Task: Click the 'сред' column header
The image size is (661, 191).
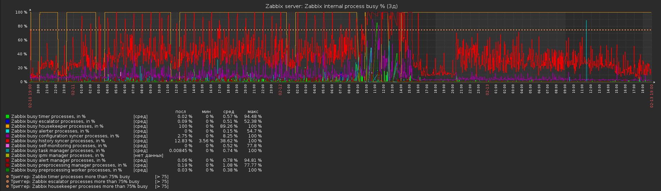Action: pos(228,112)
